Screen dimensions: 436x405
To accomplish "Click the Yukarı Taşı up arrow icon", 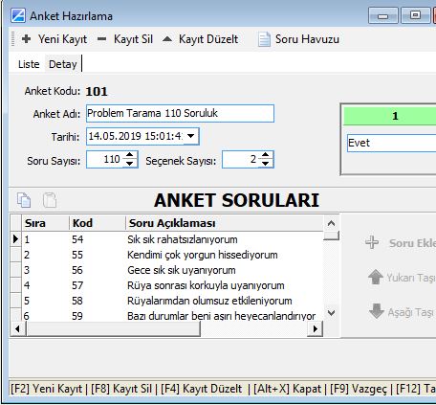I will click(x=376, y=277).
